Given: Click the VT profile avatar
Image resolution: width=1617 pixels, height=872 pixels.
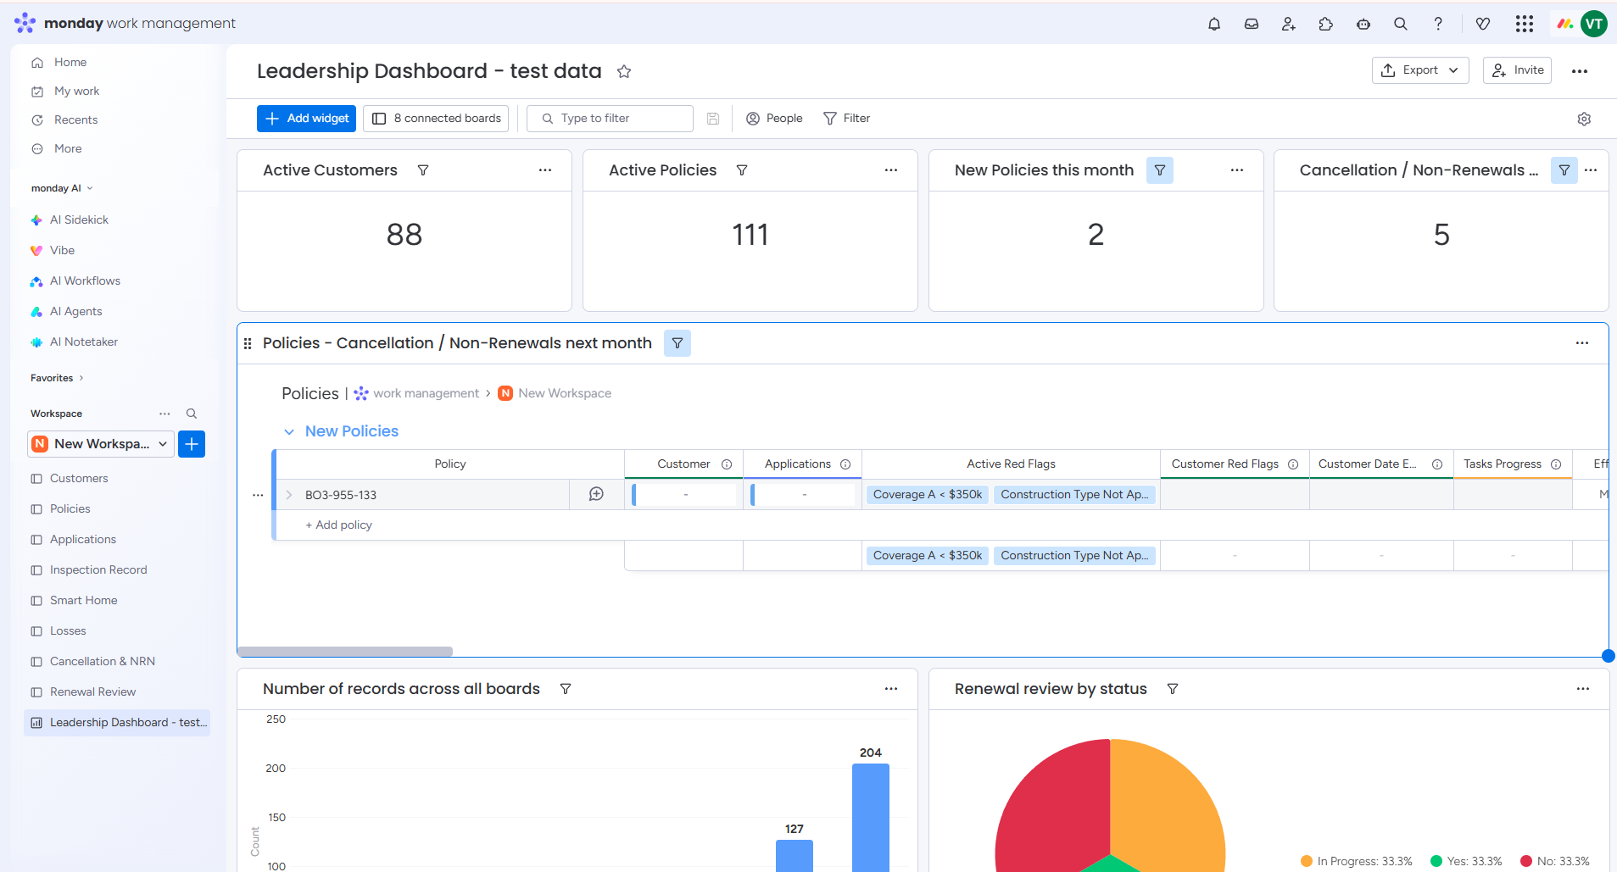Looking at the screenshot, I should pos(1594,24).
